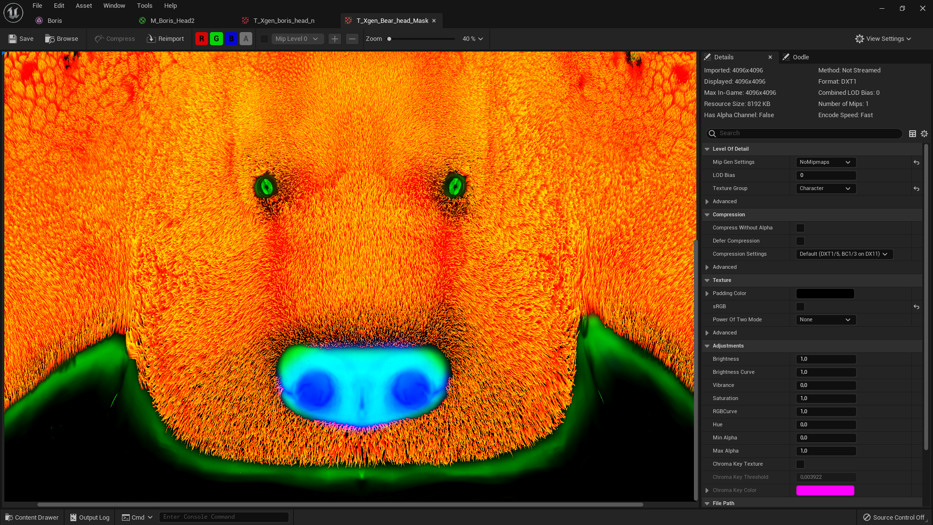
Task: Toggle the Defer Compression checkbox
Action: (800, 241)
